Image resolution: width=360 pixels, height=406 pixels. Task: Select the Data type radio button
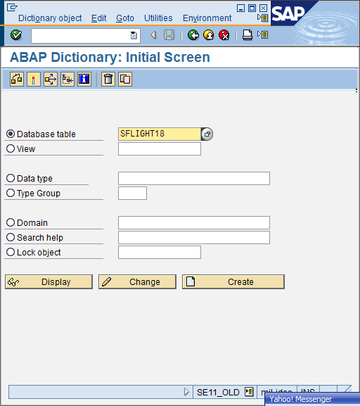(11, 178)
